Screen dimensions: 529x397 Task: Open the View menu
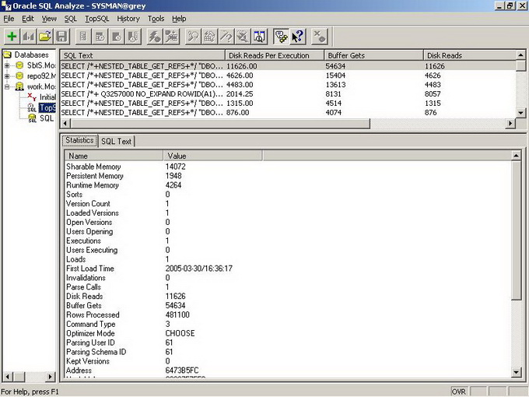(49, 19)
